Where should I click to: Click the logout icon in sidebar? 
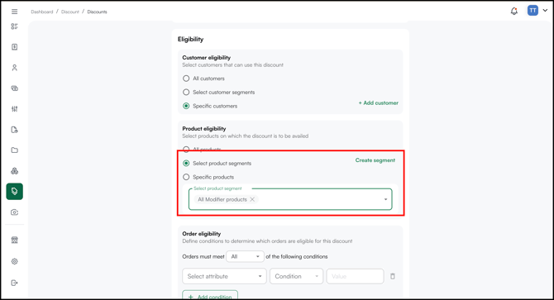(15, 283)
